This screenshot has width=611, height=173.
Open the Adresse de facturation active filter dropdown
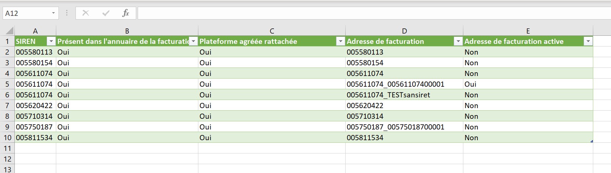(588, 41)
